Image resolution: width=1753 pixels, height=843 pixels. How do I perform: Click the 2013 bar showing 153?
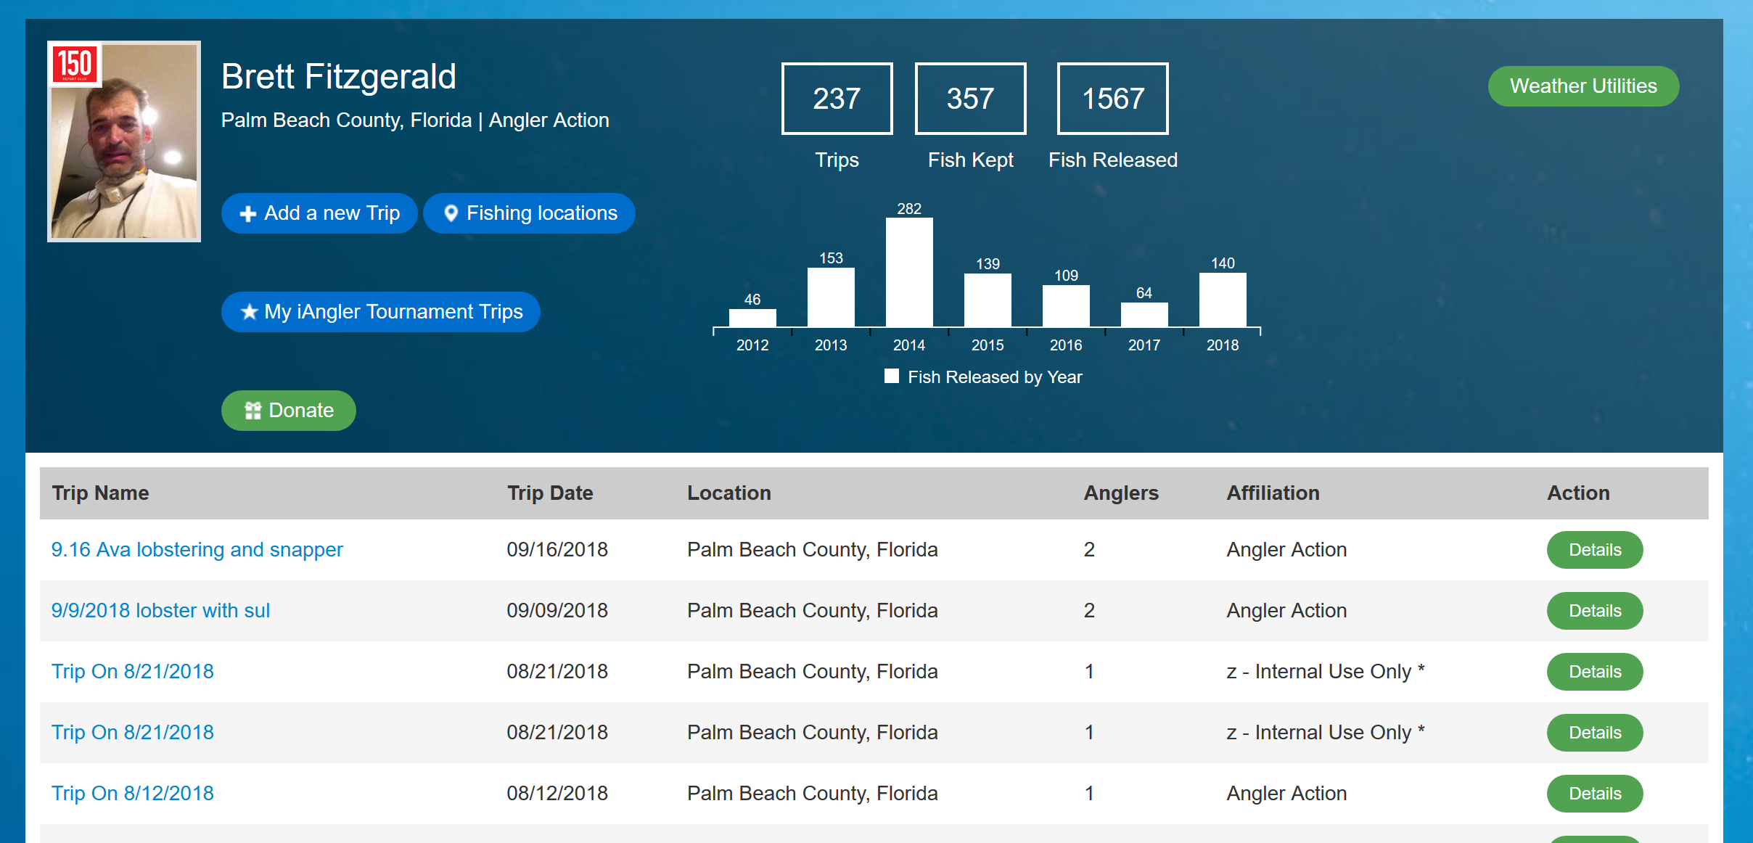click(831, 297)
